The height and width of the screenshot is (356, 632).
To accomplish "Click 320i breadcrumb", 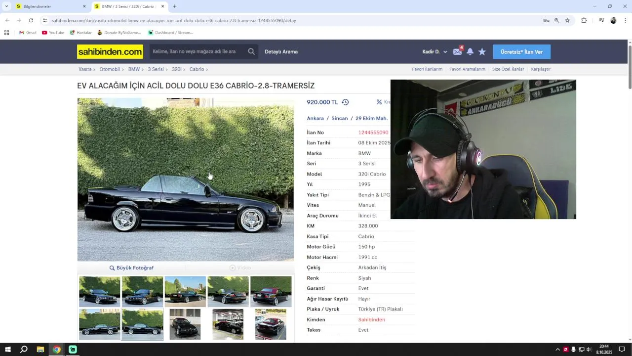I will [x=176, y=69].
